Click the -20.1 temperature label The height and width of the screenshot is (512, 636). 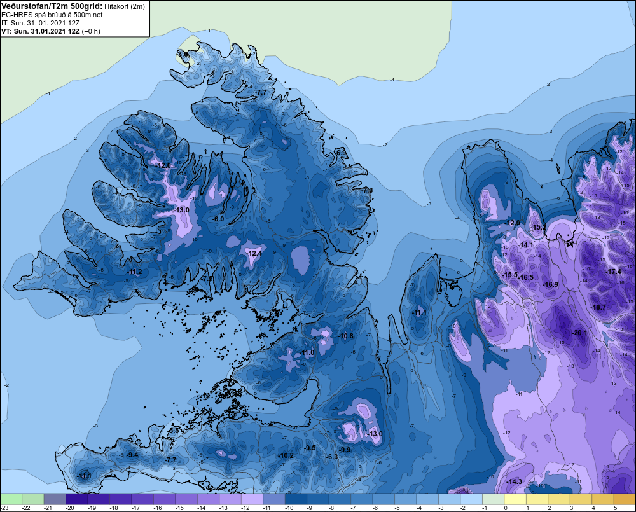click(x=579, y=333)
